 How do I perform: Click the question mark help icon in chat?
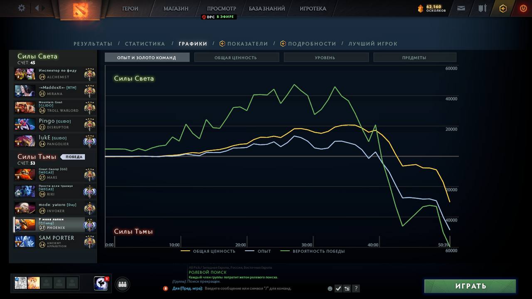click(356, 288)
